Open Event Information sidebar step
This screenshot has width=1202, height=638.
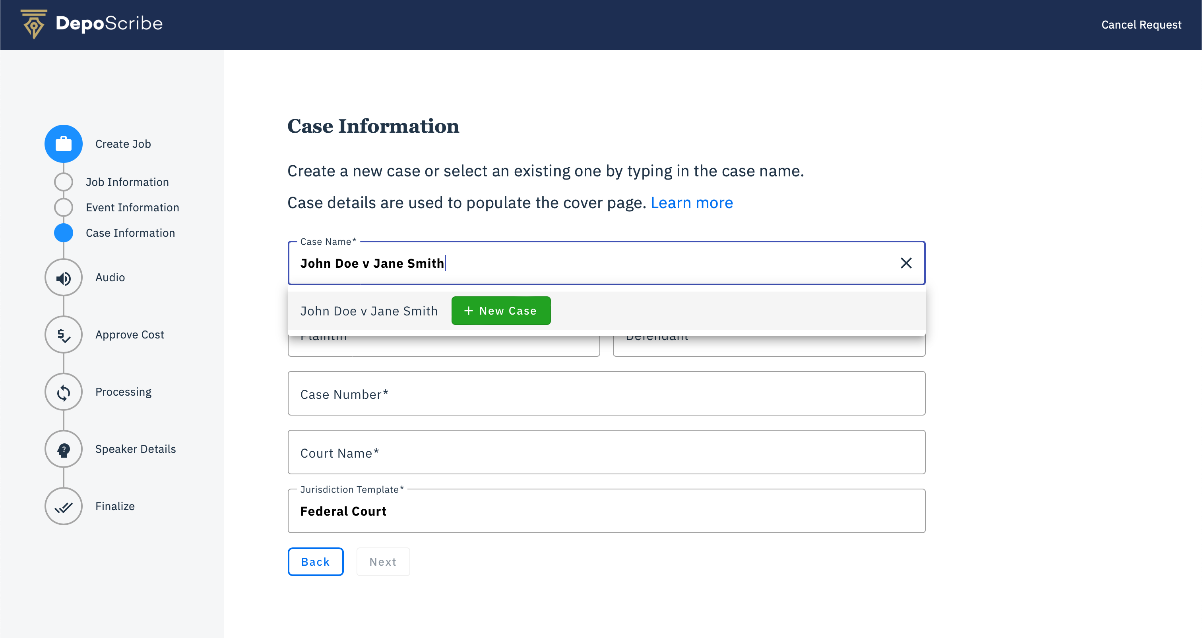132,207
